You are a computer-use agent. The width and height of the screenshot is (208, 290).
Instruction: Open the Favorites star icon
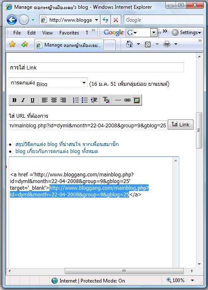pos(12,44)
